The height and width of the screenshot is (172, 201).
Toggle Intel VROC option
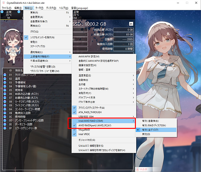pos(104,134)
